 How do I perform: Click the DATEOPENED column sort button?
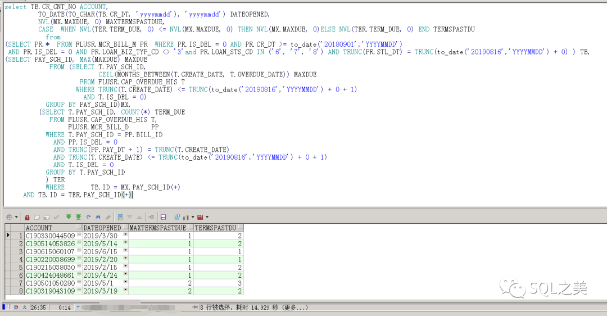tap(125, 227)
